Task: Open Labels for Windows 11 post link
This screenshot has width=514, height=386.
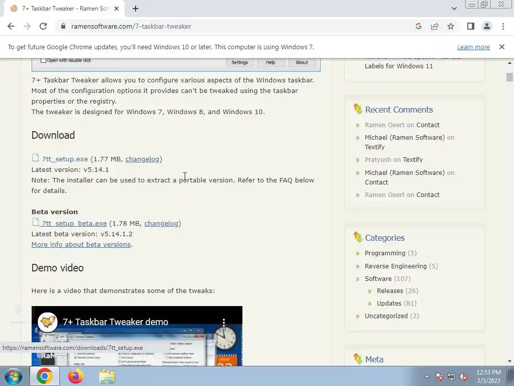Action: coord(399,66)
